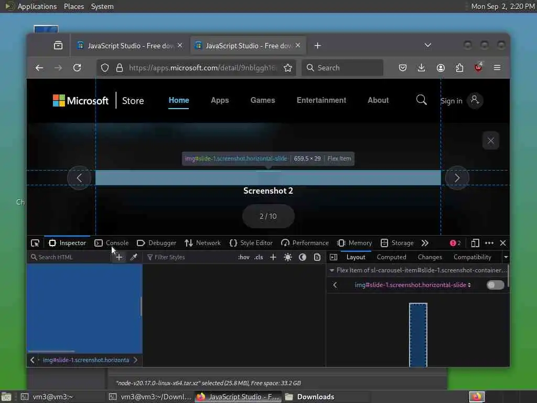Click Sign in
The width and height of the screenshot is (537, 403).
pyautogui.click(x=461, y=101)
